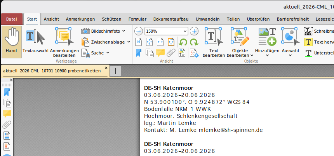The height and width of the screenshot is (156, 334).
Task: Open the Barrierefreiheit tab
Action: click(x=293, y=19)
